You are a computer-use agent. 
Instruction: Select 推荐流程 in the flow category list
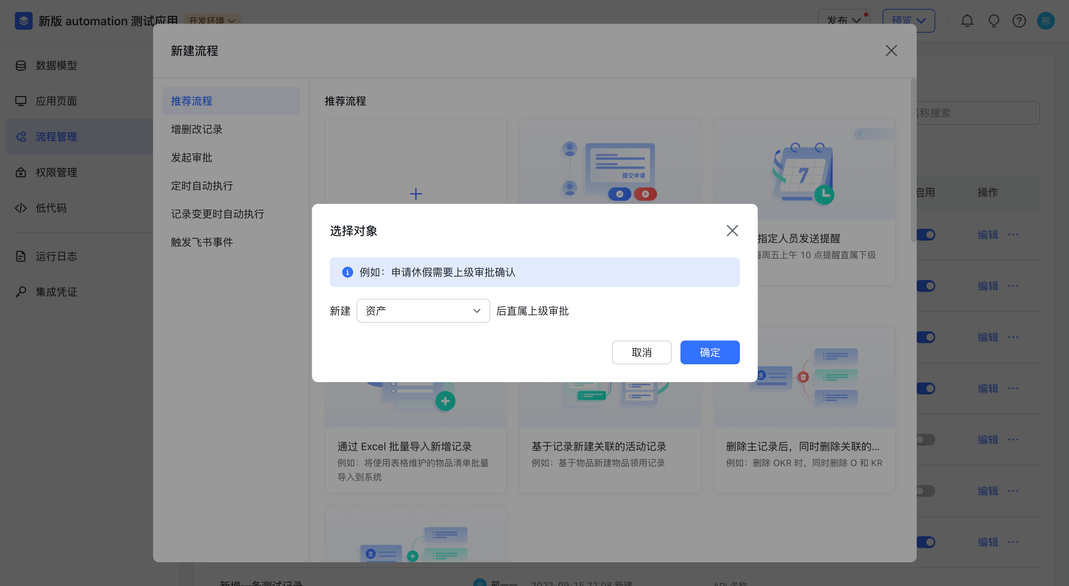pyautogui.click(x=231, y=101)
